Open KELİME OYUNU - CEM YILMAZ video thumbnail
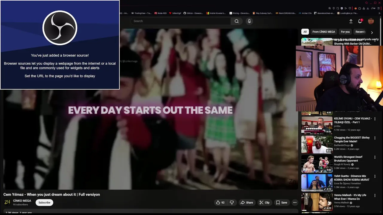 317,125
